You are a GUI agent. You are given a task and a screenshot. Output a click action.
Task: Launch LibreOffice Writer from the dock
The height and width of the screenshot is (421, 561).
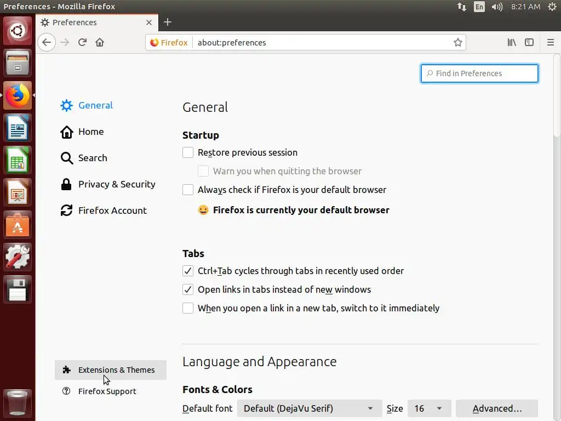(18, 128)
